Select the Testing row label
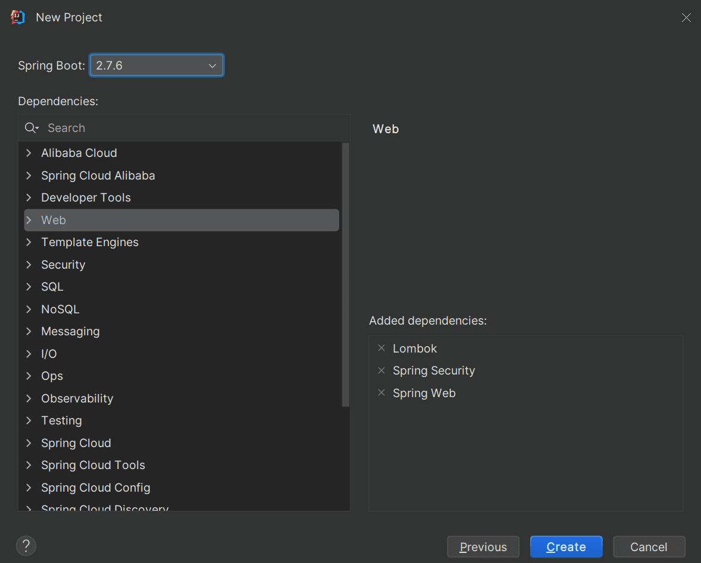 [62, 421]
